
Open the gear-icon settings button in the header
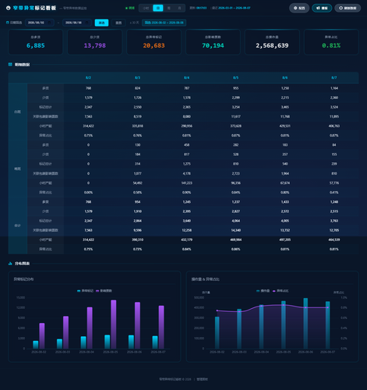(x=299, y=8)
